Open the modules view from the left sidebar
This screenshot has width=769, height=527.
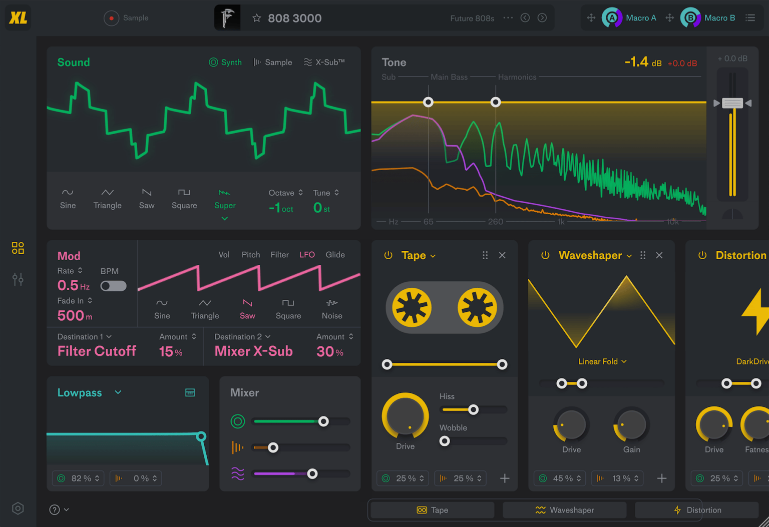click(18, 247)
